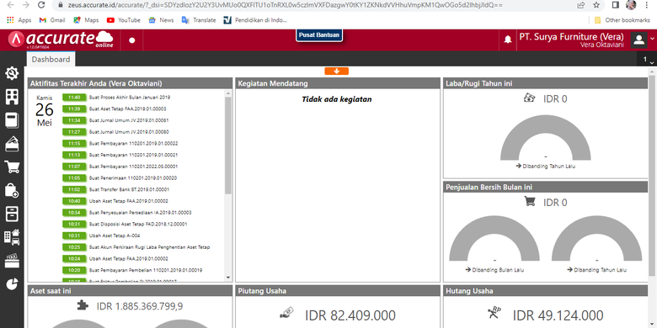Viewport: 657px width, 328px height.
Task: Open activity Buat Pembayaran 110201.2022.05.00001
Action: coord(133,167)
